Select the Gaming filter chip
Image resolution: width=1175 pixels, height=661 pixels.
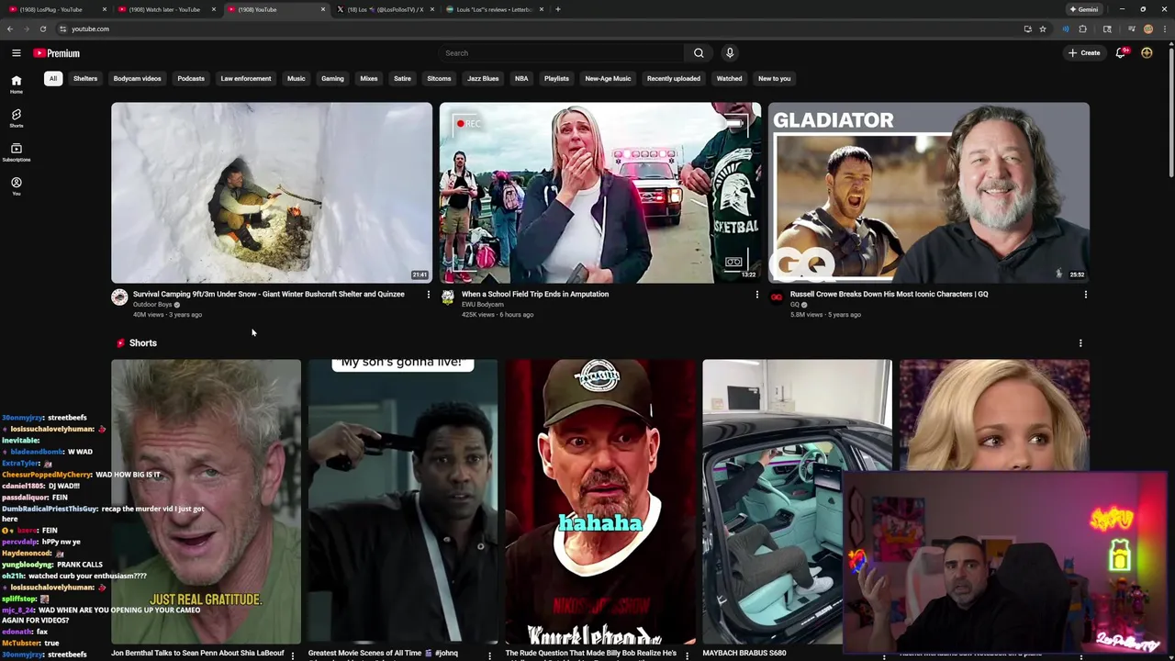pyautogui.click(x=332, y=79)
